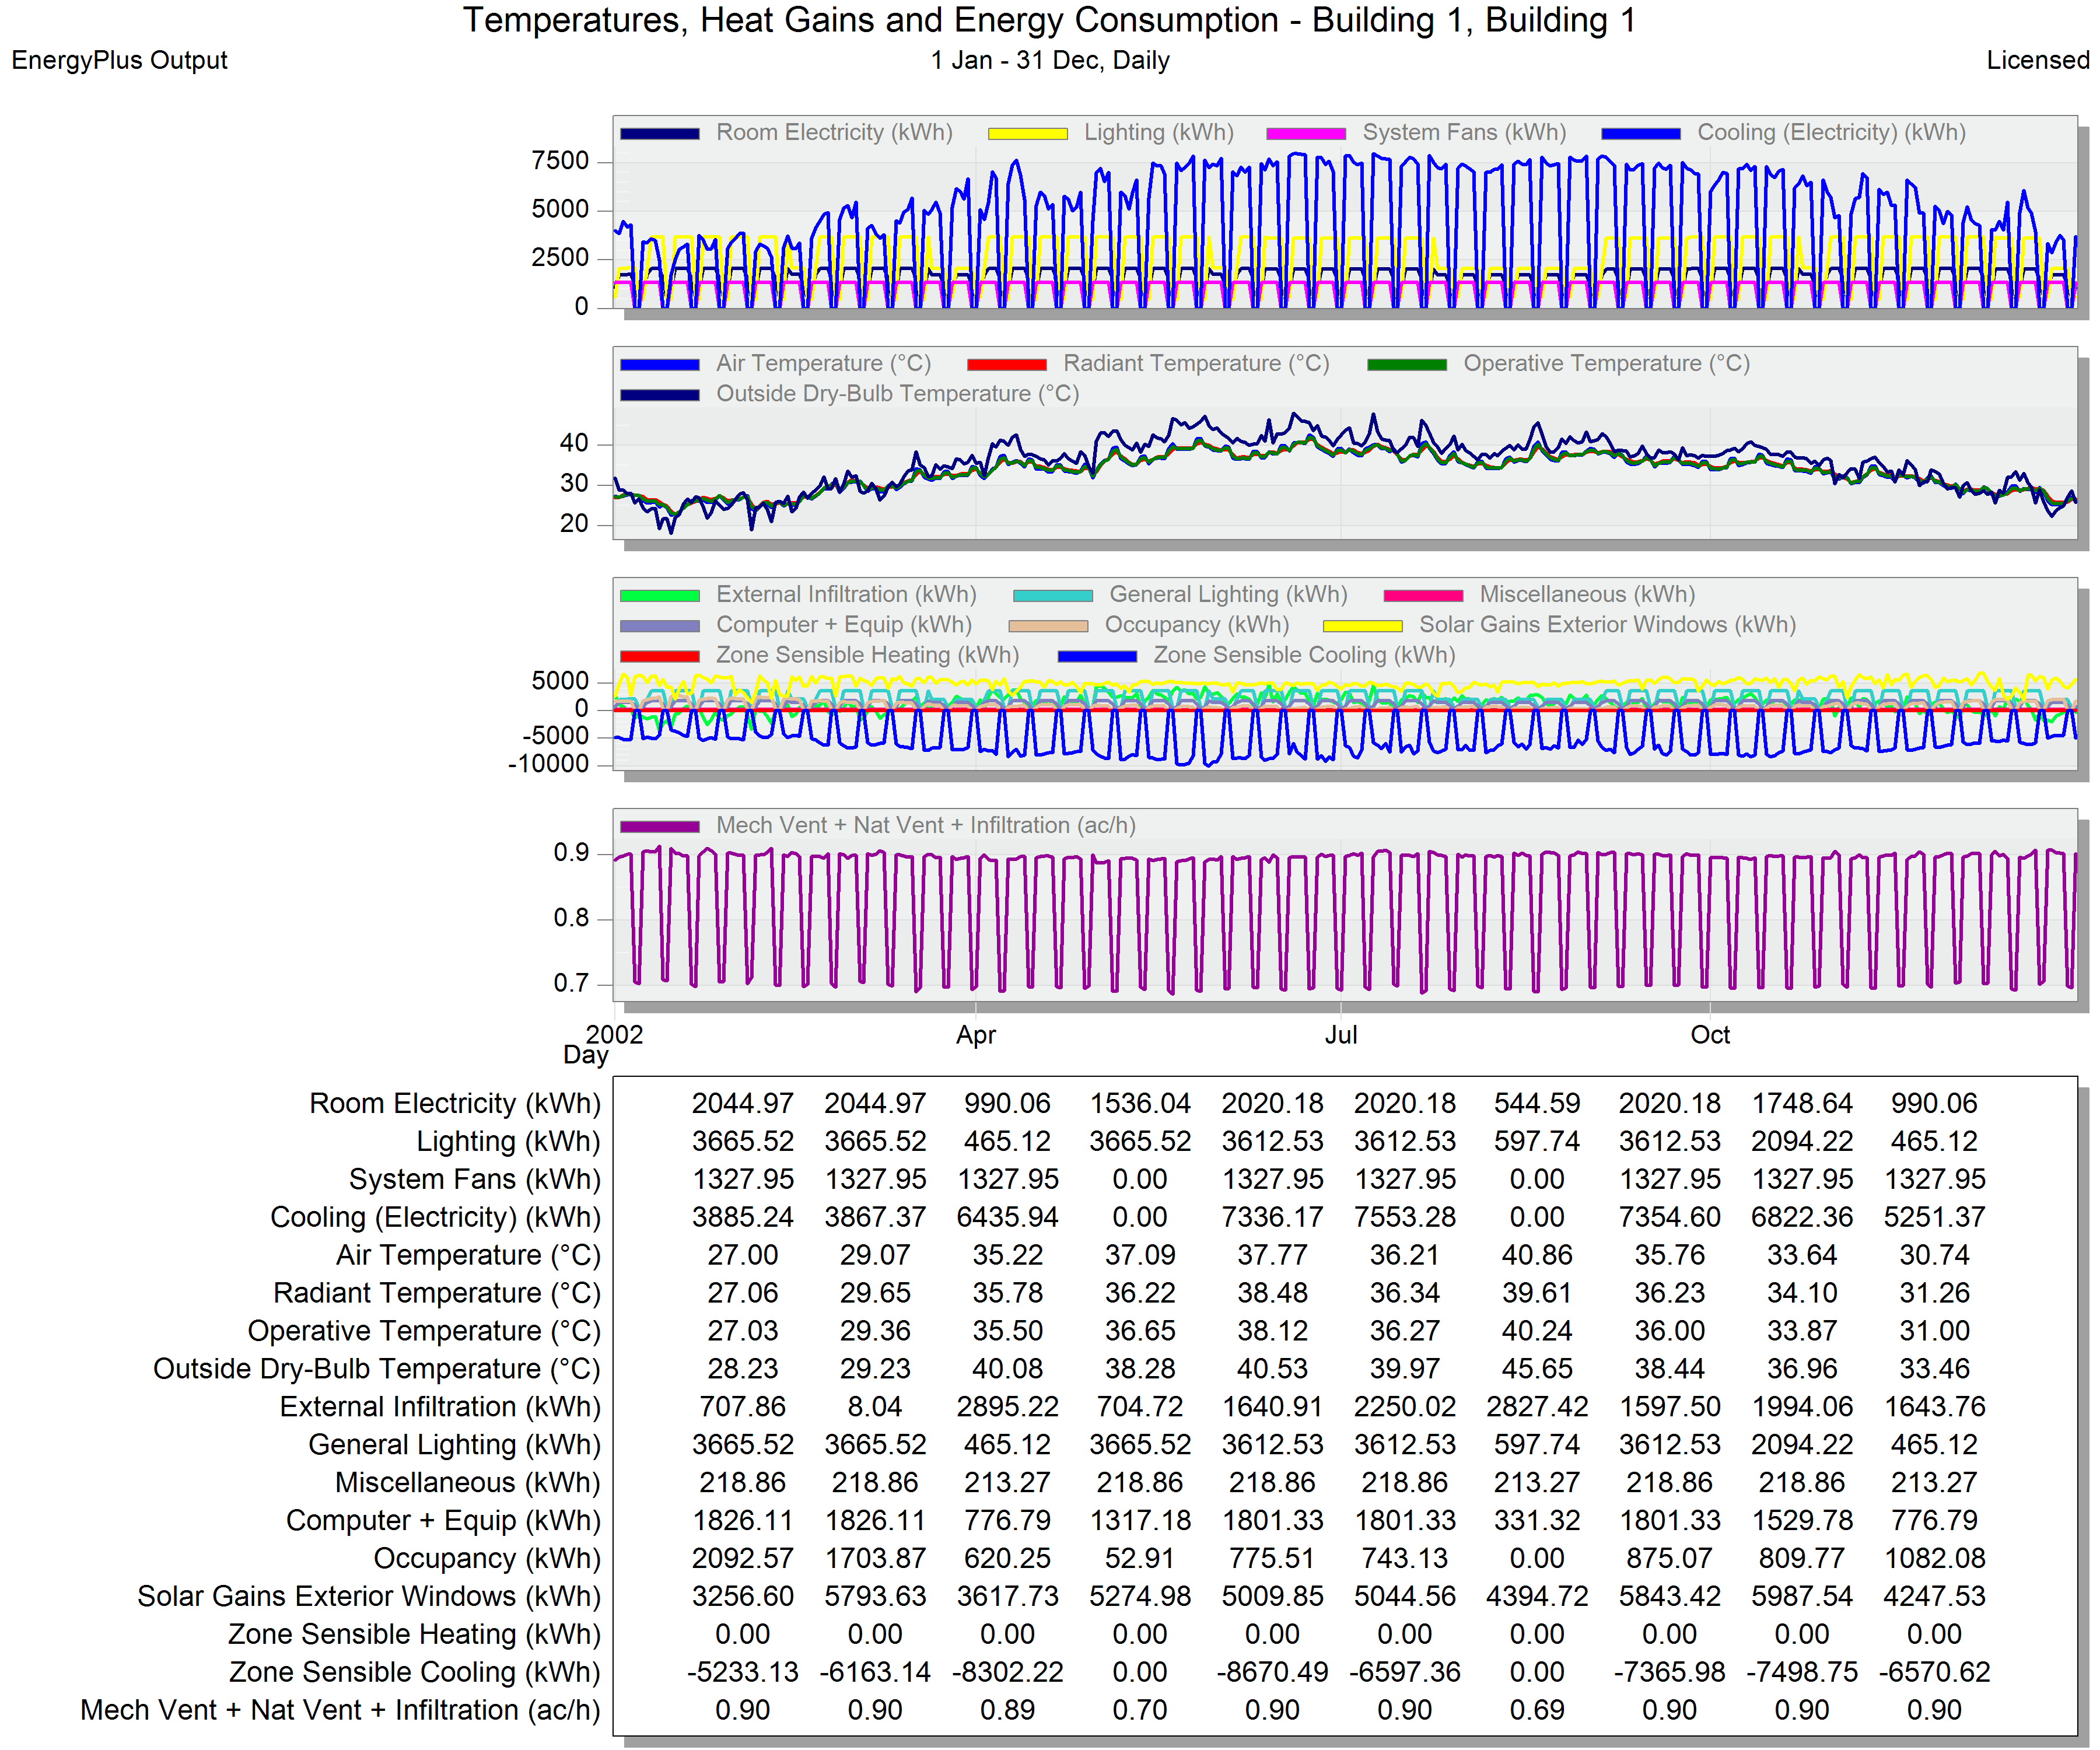Click the 'System Fans (kWh)' table row label
Screen dimensions: 2100x1750
pyautogui.click(x=475, y=1179)
